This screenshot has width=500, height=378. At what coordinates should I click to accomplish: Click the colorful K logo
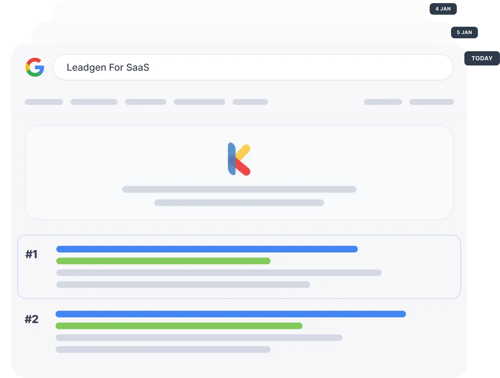[x=239, y=159]
